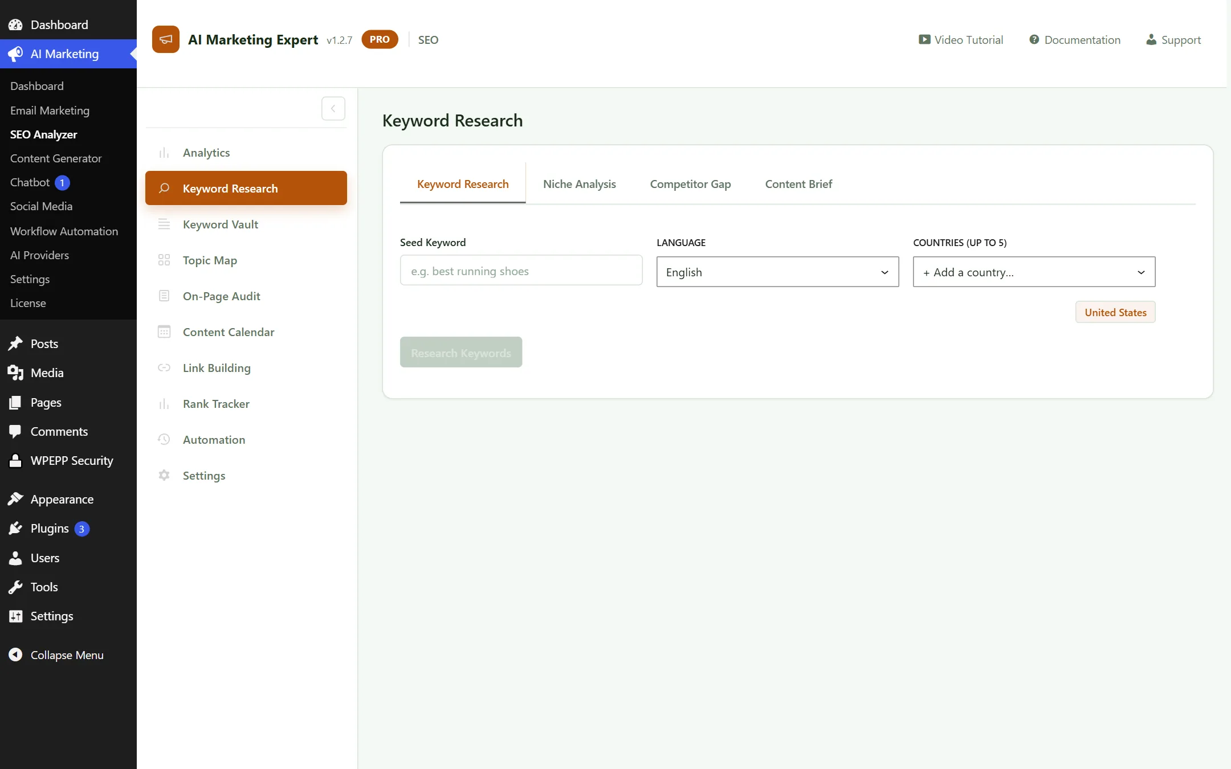Switch to the Content Brief tab
1231x769 pixels.
point(798,184)
